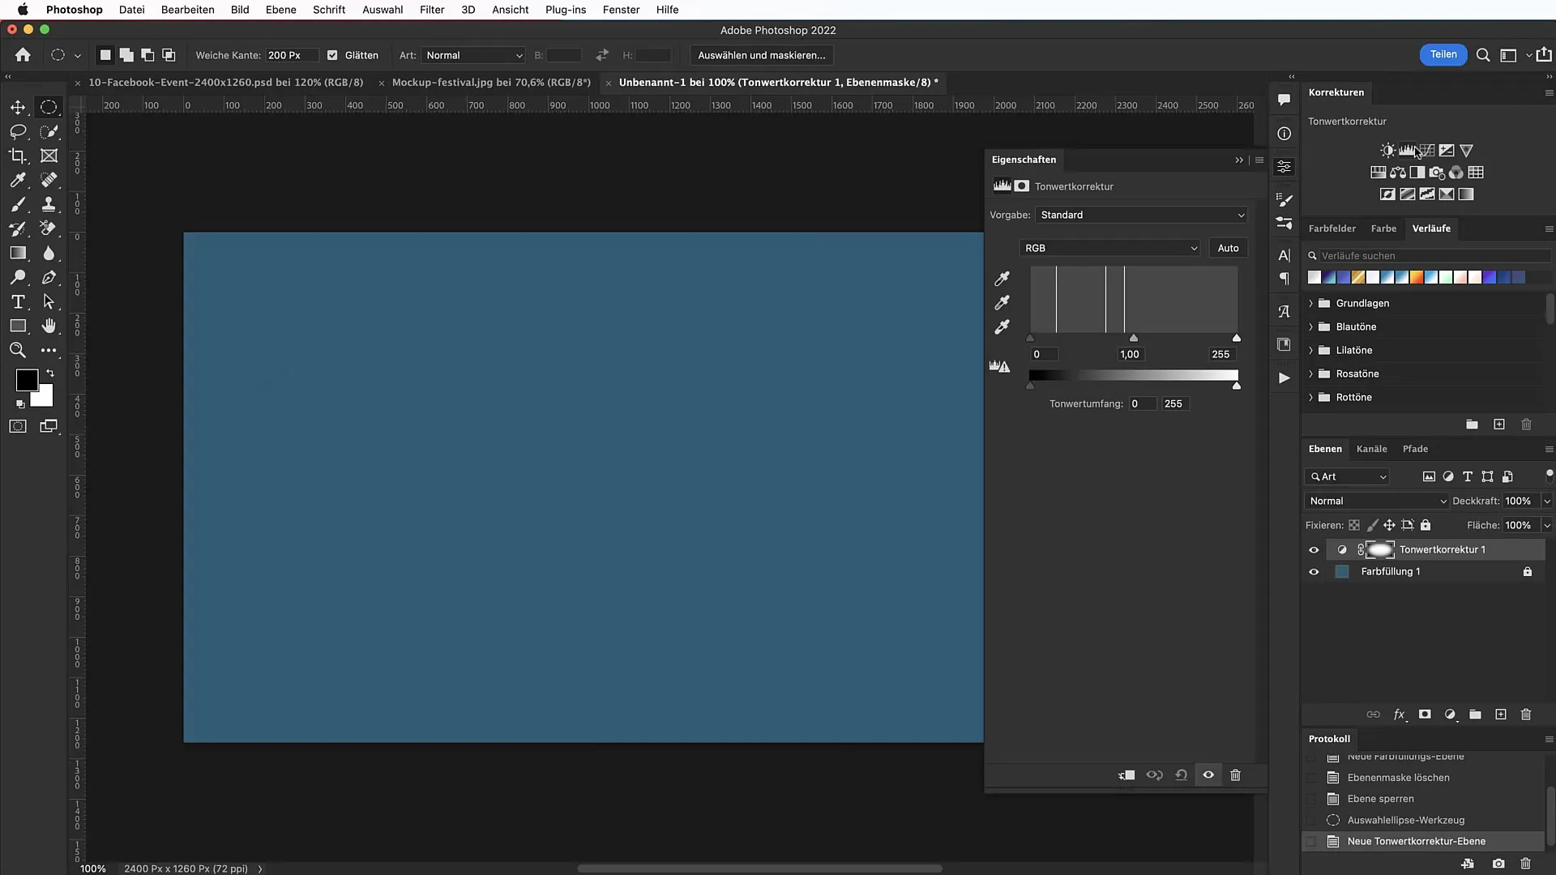Toggle Glätten checkbox
The width and height of the screenshot is (1556, 875).
332,55
